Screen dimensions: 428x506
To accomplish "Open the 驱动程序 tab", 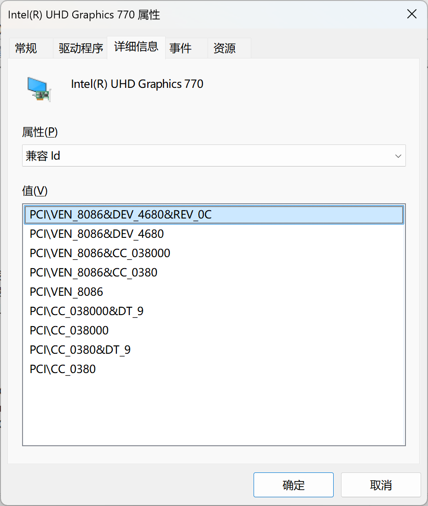I will (80, 48).
